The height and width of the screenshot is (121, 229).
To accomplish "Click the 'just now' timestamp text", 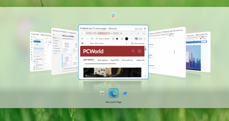I will point(139,29).
